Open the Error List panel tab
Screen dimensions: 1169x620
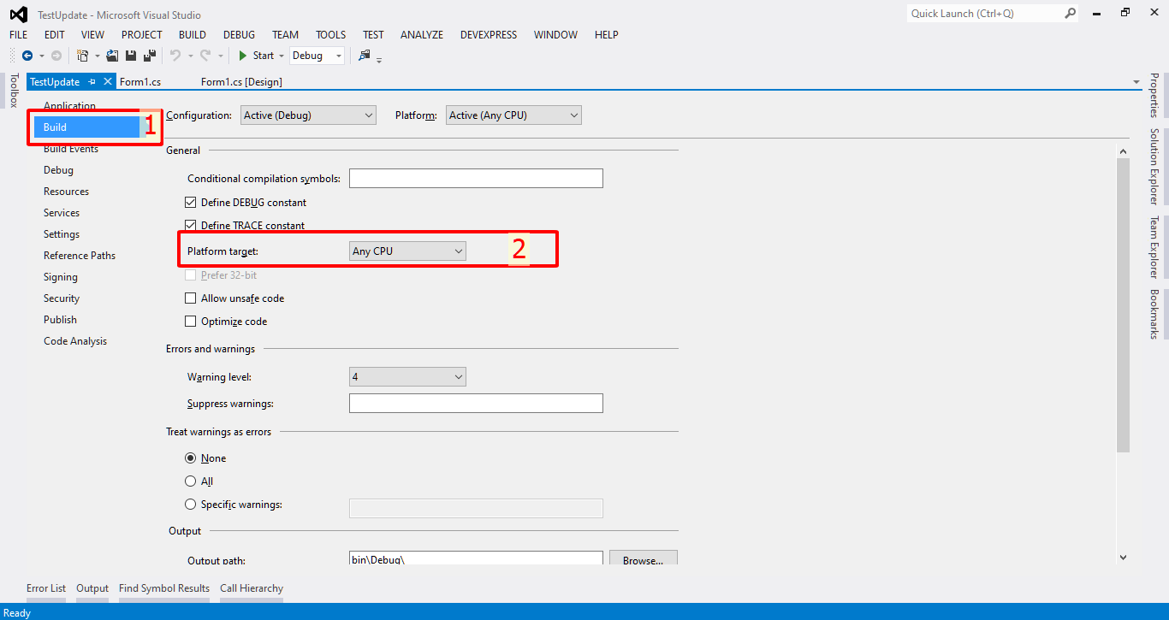click(46, 588)
